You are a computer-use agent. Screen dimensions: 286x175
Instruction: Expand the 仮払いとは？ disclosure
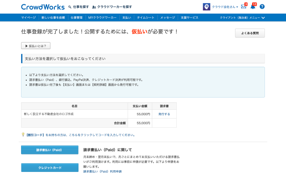point(36,45)
